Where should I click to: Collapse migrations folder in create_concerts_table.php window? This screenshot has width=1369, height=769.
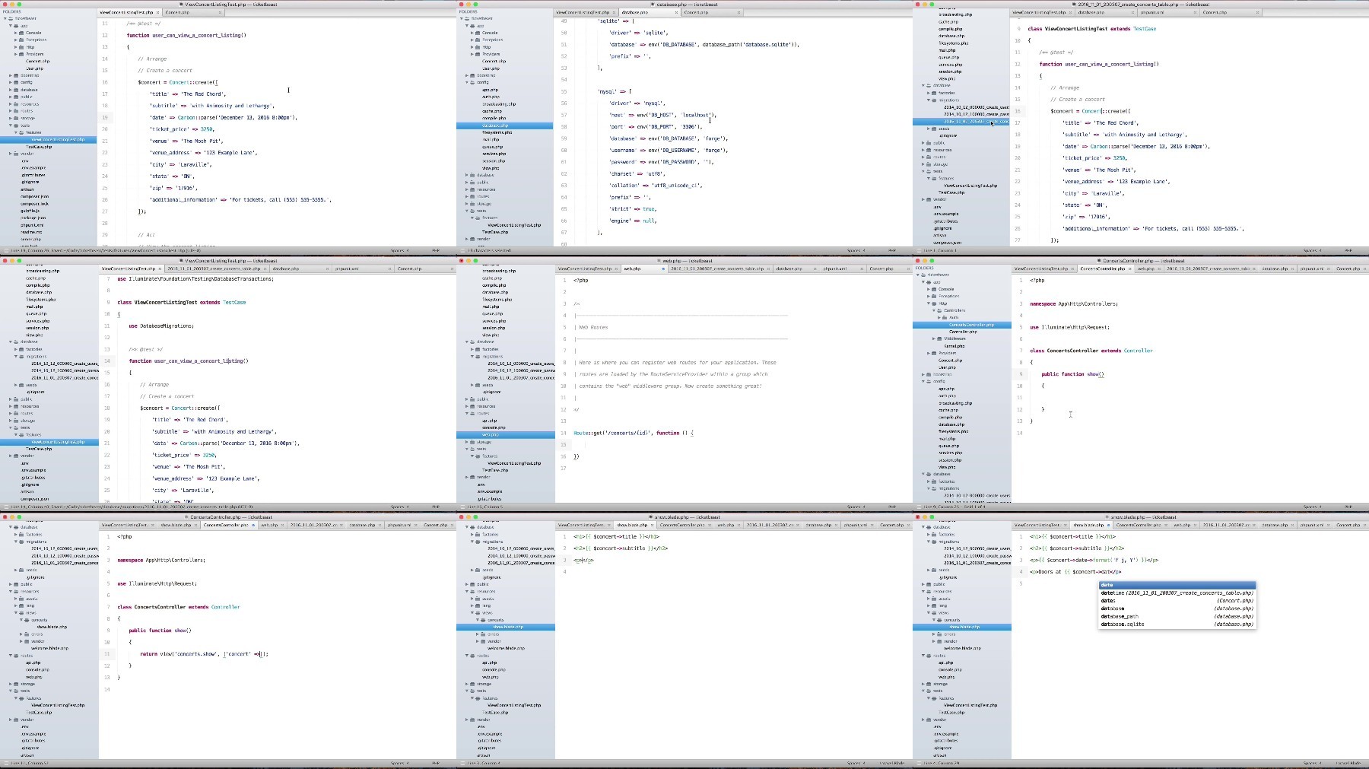928,100
